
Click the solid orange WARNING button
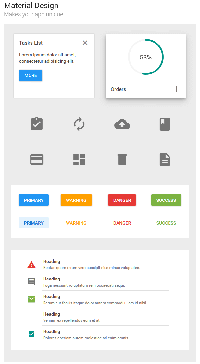[76, 200]
